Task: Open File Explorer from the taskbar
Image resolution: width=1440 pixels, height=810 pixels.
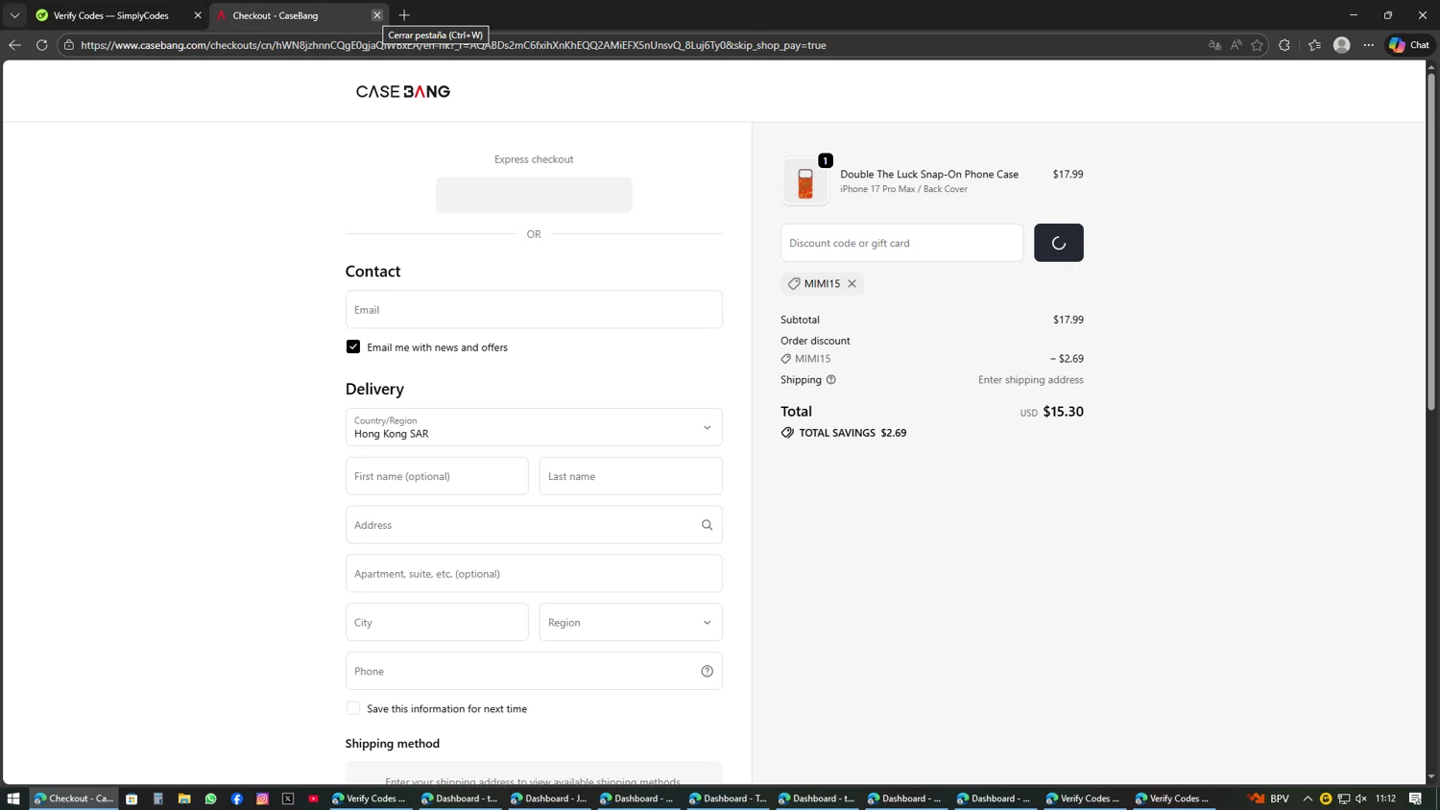Action: tap(184, 798)
